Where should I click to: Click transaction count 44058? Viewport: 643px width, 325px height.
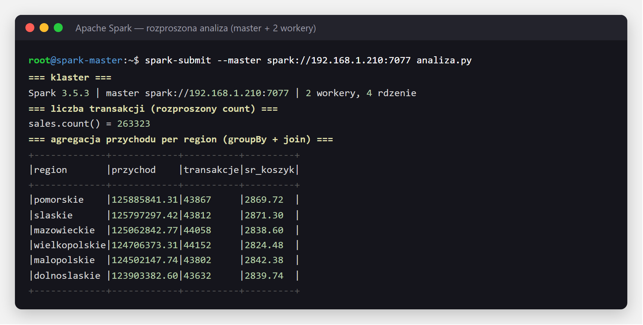click(x=198, y=230)
